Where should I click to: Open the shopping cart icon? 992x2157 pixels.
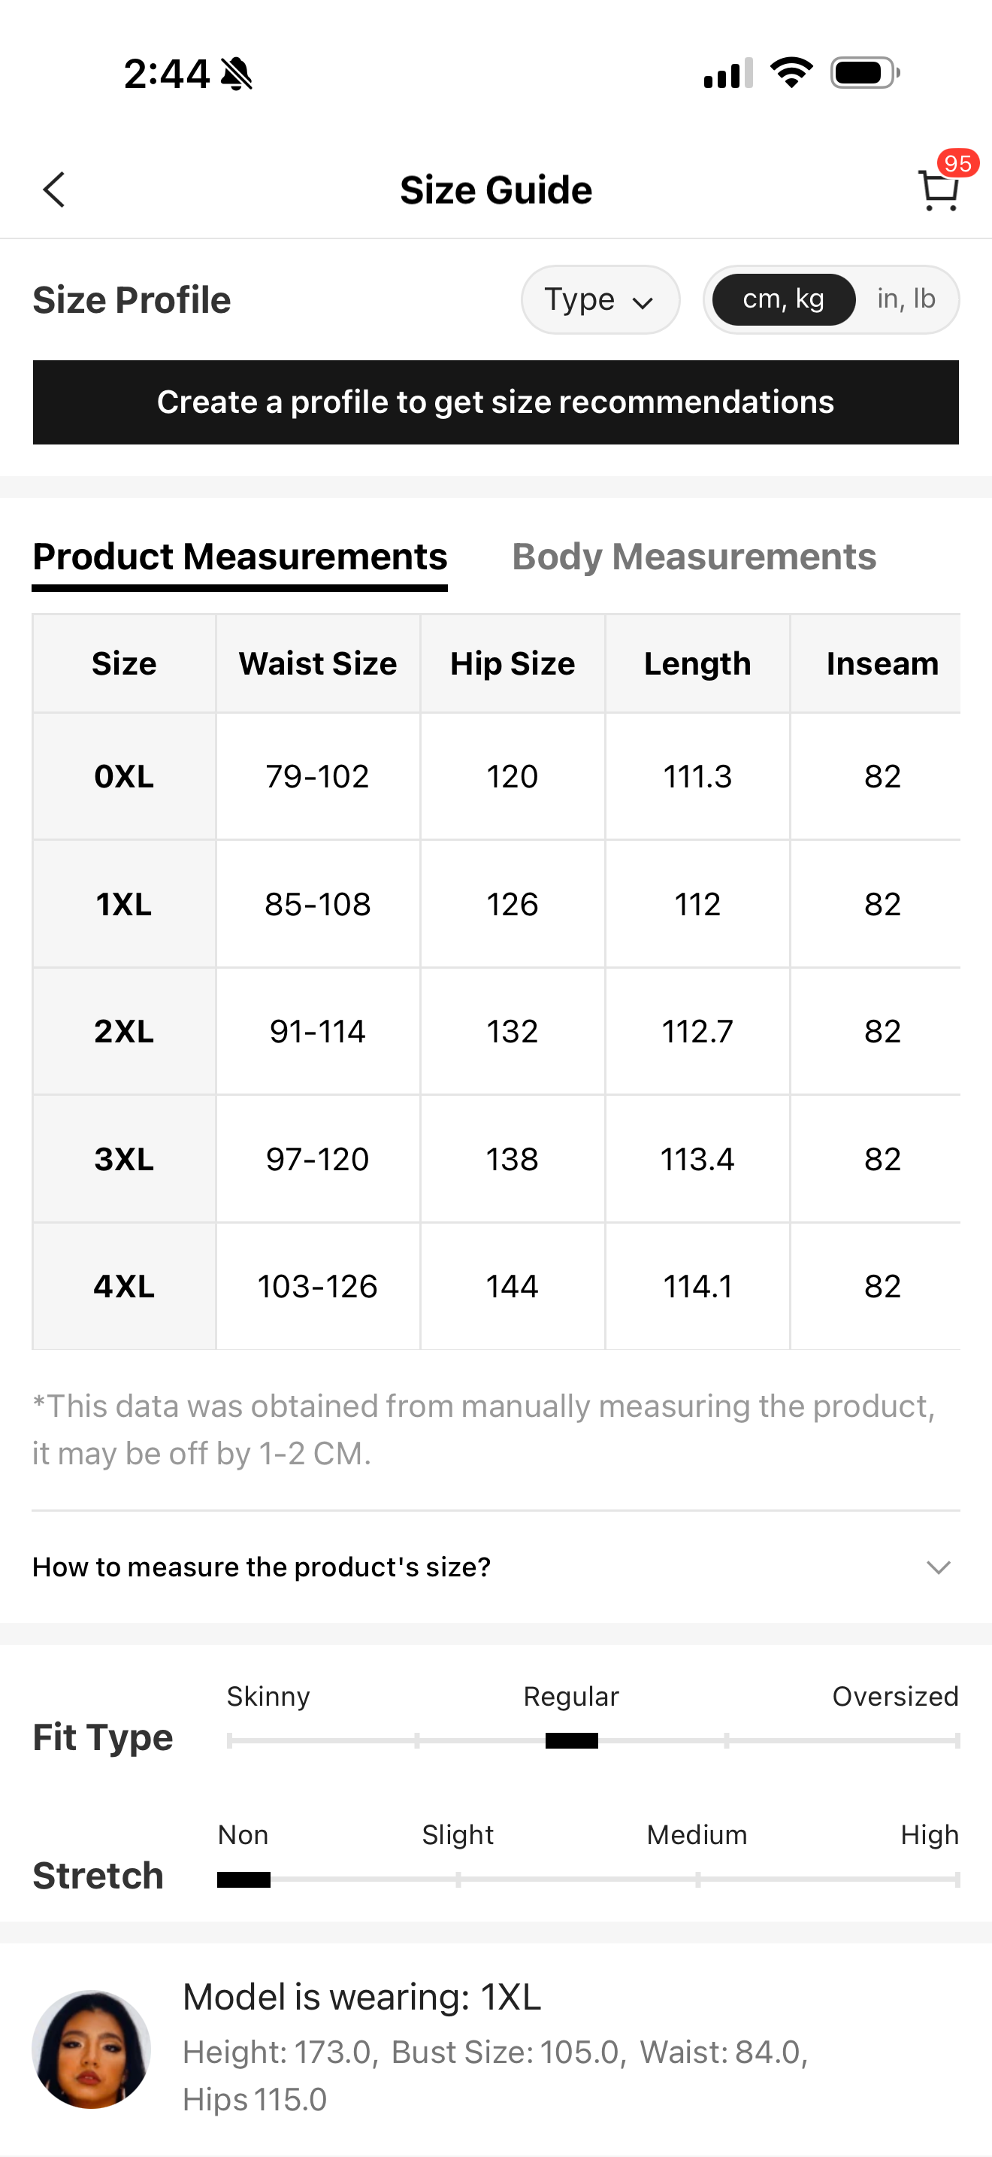coord(937,192)
